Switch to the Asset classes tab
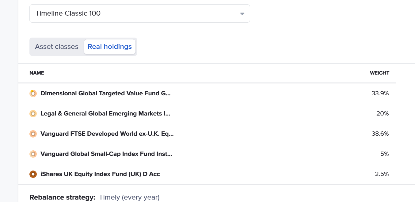This screenshot has height=202, width=415. [x=57, y=47]
